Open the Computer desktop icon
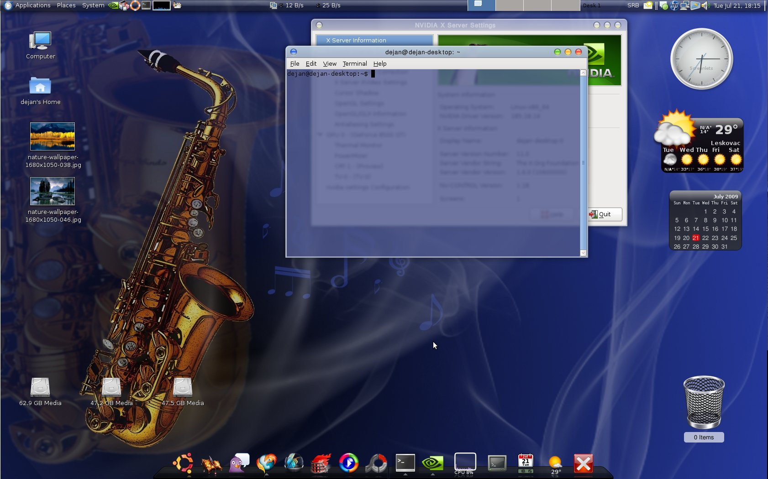 [40, 42]
